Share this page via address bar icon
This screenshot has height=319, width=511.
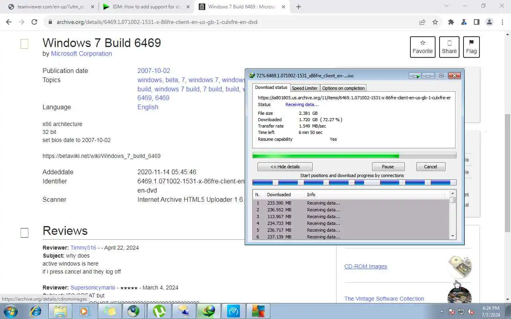[x=422, y=22]
